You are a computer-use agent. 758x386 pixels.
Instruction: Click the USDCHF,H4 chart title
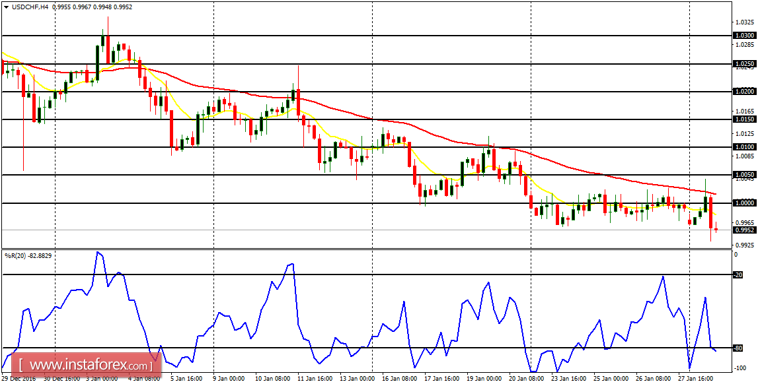[x=30, y=7]
